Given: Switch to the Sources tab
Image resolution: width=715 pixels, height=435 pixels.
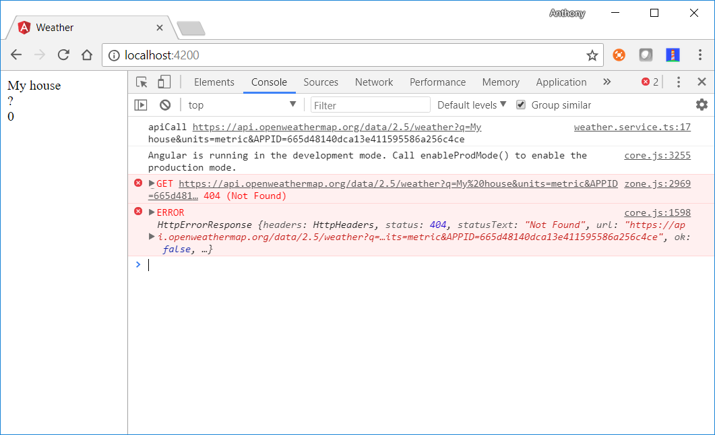Looking at the screenshot, I should [321, 82].
